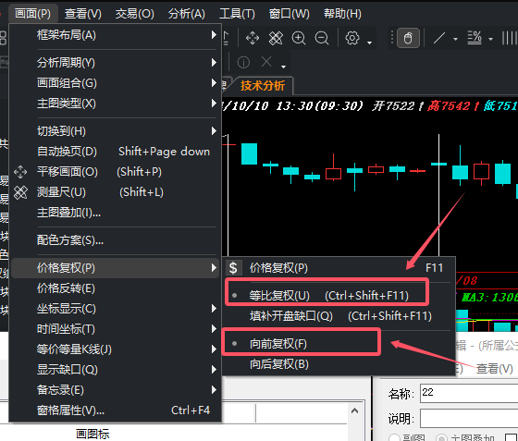Click the percentage lines tool icon
518x441 pixels.
click(x=475, y=38)
